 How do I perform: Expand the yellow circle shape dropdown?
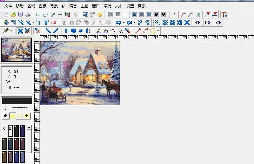pos(158,31)
